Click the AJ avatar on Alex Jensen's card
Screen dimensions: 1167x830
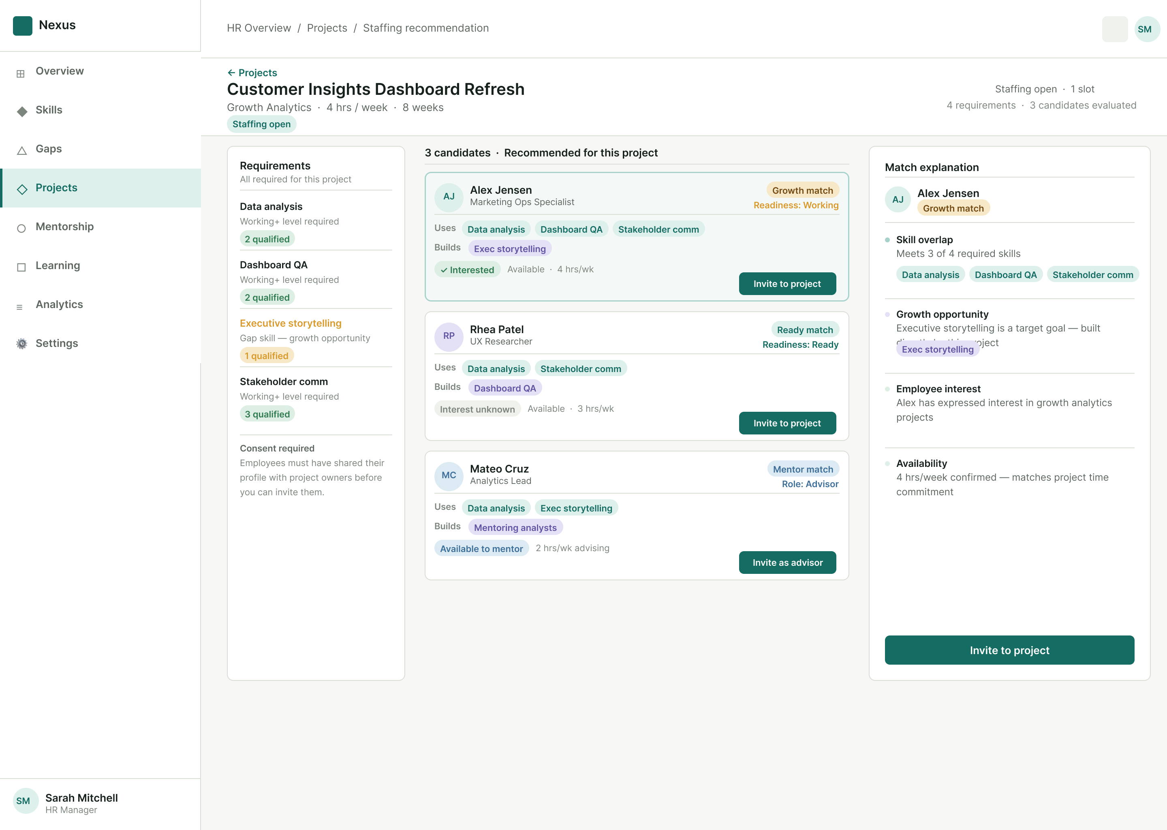(449, 197)
